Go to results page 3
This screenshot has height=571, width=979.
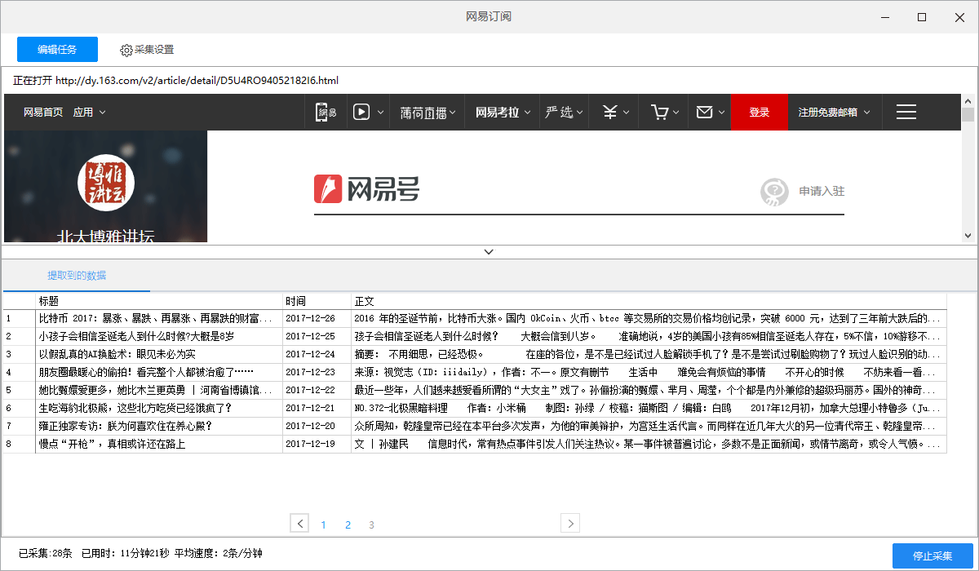pyautogui.click(x=371, y=525)
